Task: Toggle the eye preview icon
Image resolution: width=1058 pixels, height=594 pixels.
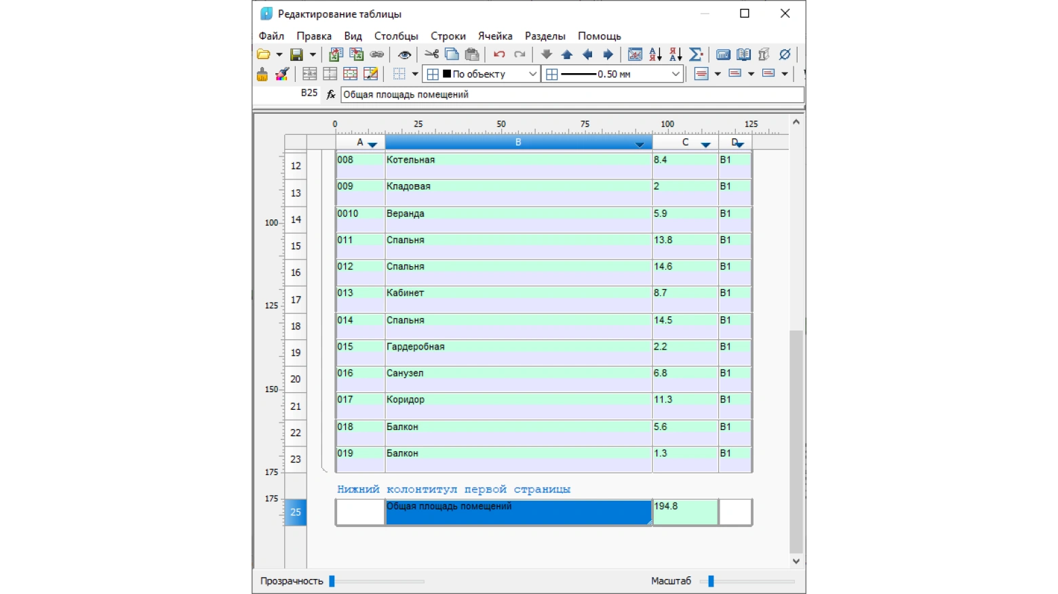Action: pos(404,54)
